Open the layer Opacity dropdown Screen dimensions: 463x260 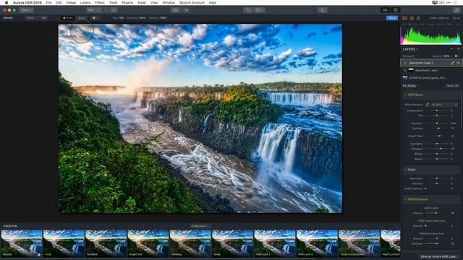click(x=442, y=56)
